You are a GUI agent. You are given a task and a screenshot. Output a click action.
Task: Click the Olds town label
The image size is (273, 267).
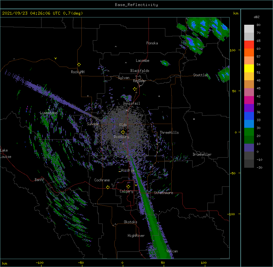pos(123,125)
